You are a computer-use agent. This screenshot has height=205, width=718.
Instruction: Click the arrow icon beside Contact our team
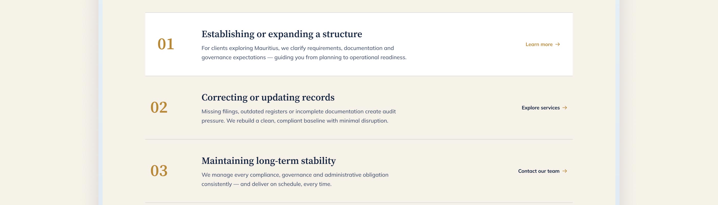coord(565,171)
